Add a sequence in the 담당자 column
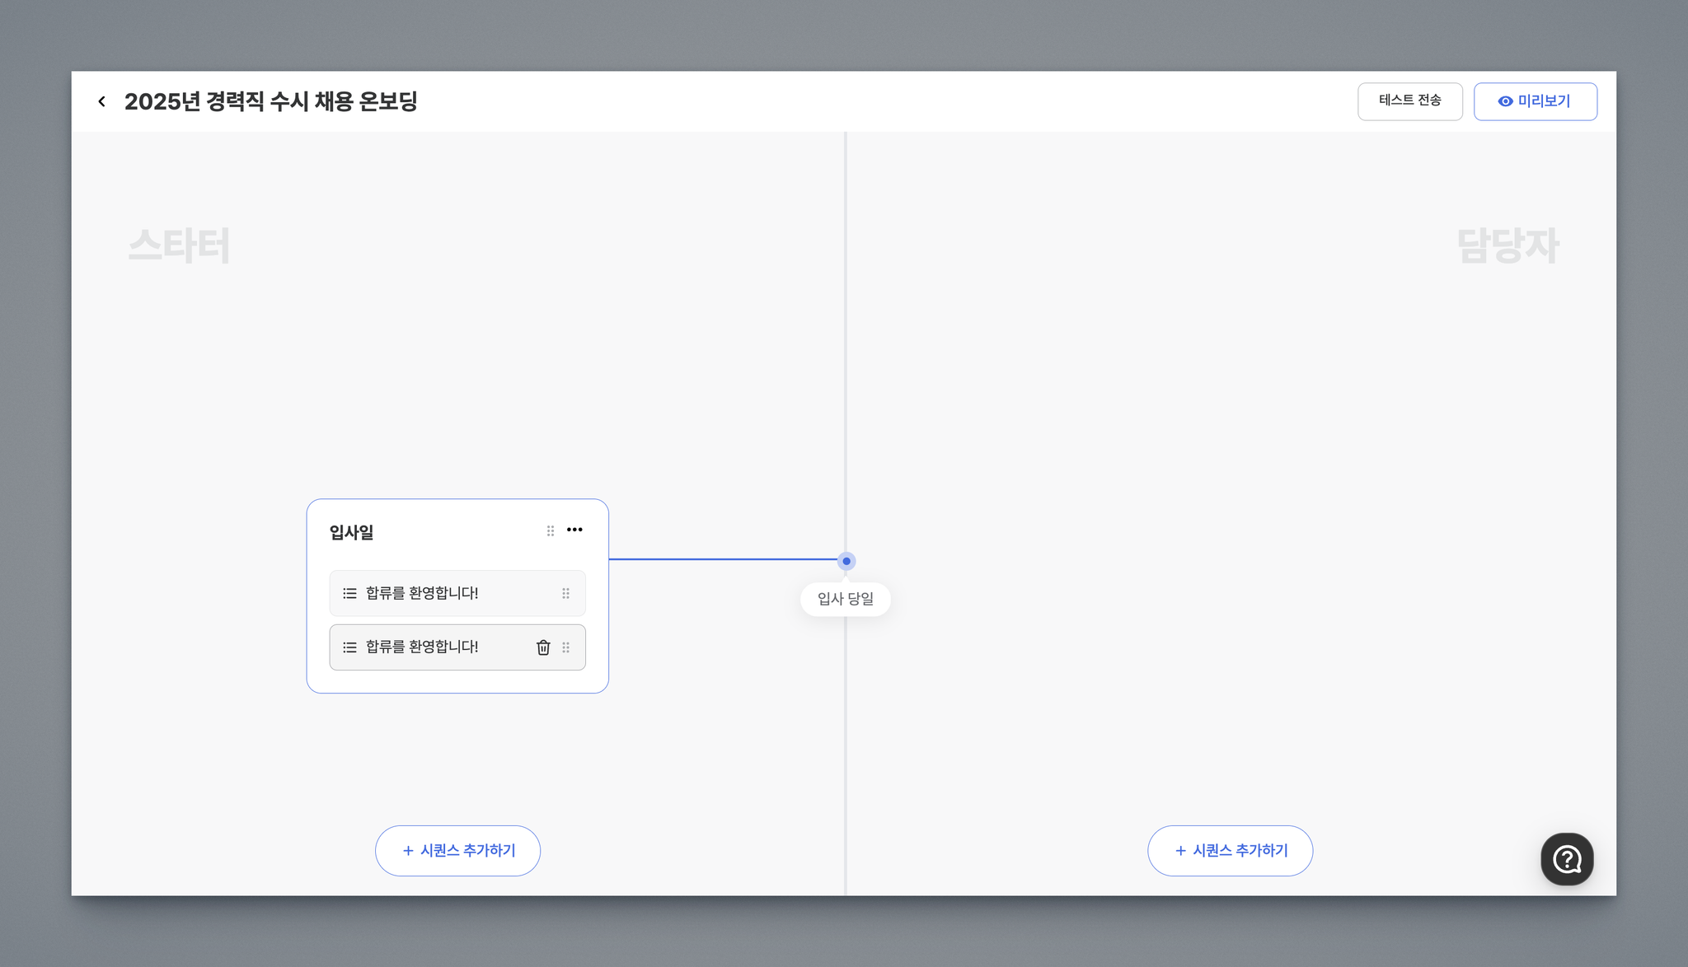1688x967 pixels. (1230, 850)
